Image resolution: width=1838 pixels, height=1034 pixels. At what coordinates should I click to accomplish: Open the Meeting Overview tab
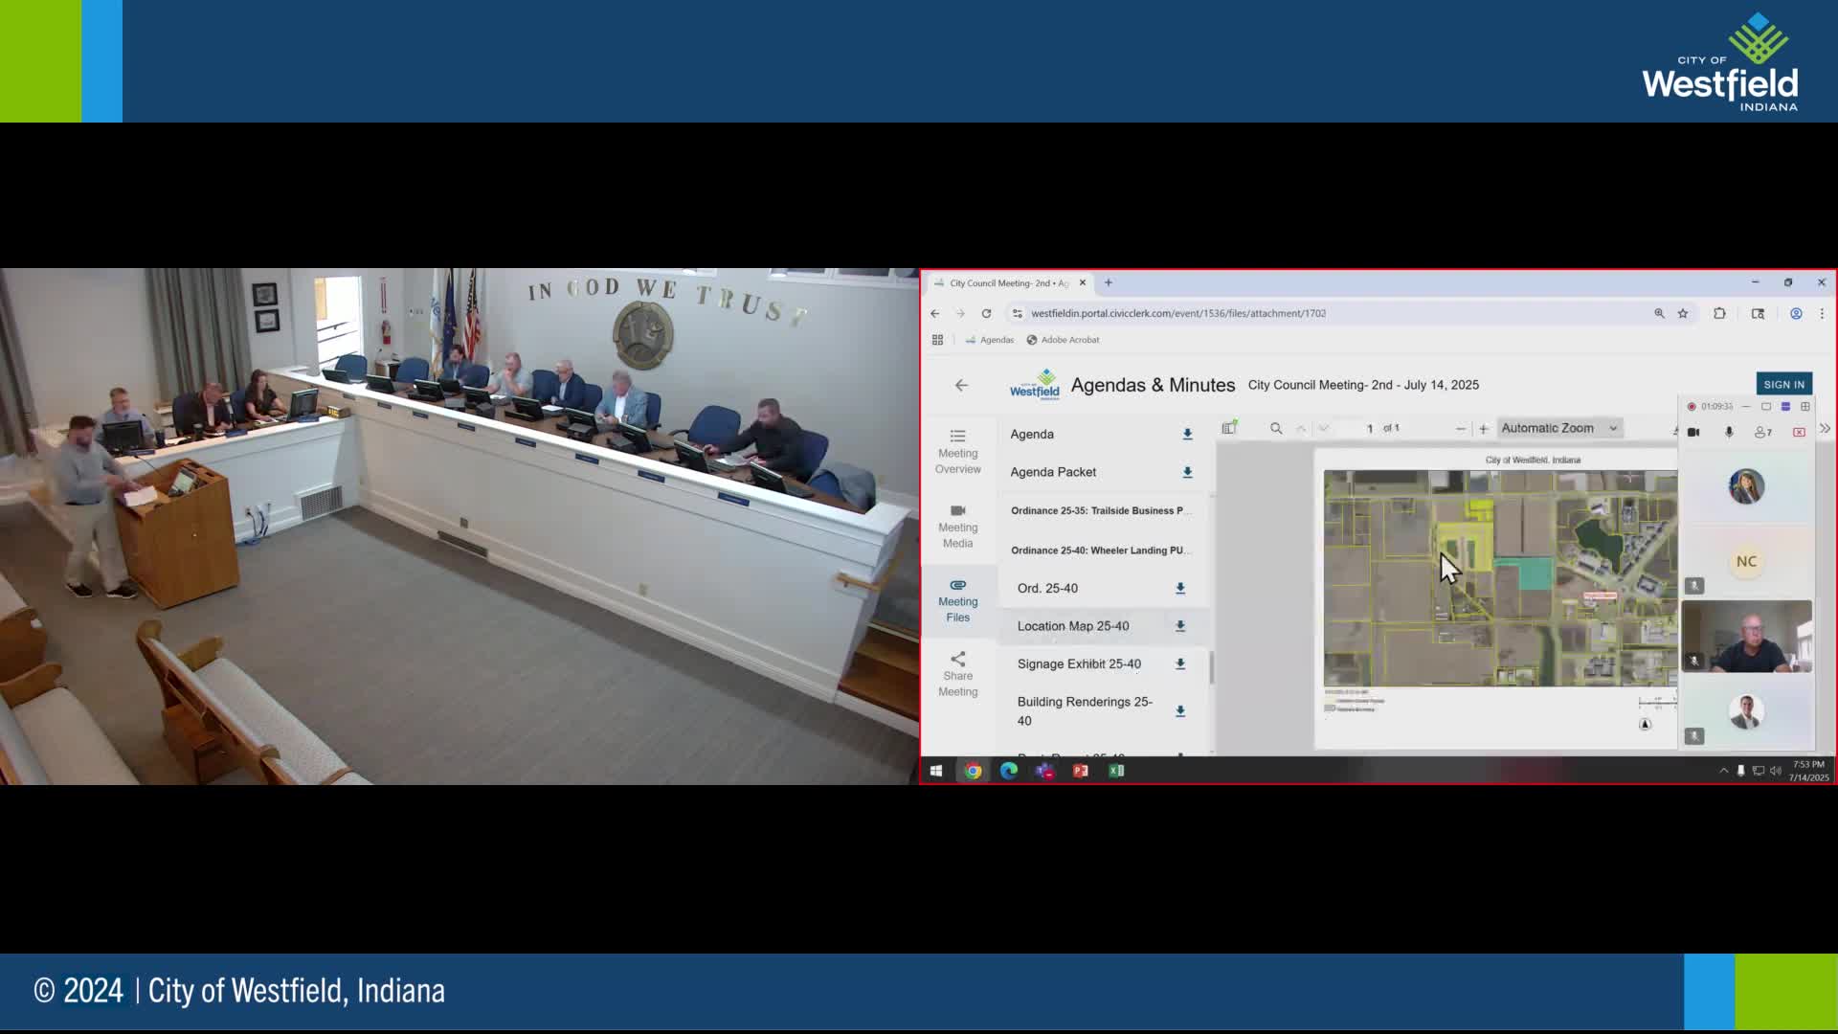[957, 451]
